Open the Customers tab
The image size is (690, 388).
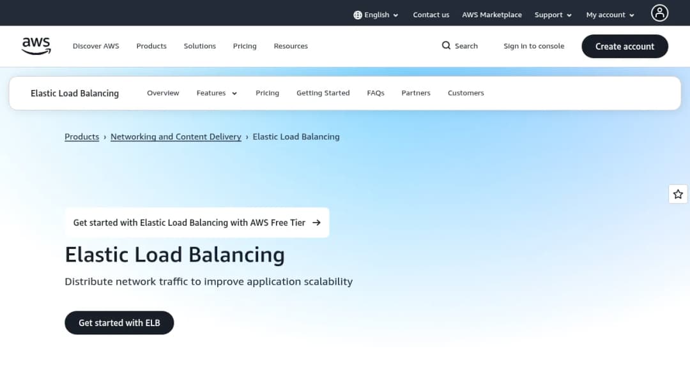(x=466, y=93)
